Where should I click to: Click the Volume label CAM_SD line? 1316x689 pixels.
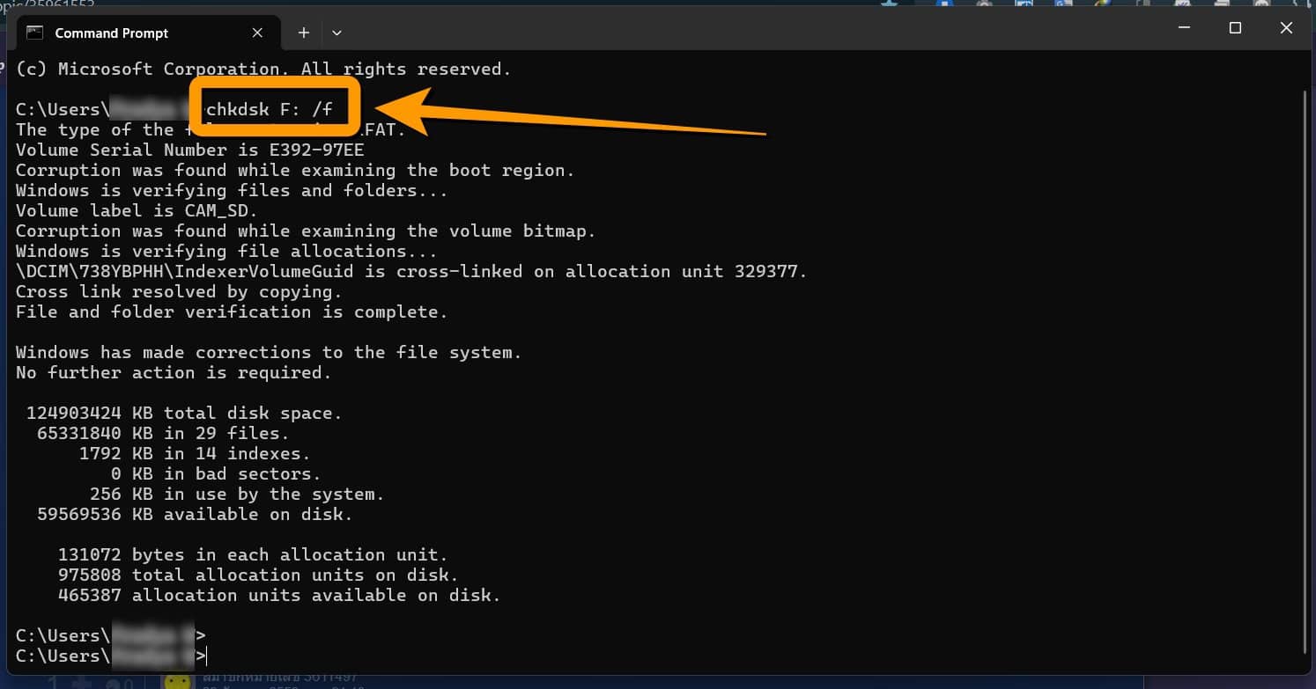click(x=137, y=210)
